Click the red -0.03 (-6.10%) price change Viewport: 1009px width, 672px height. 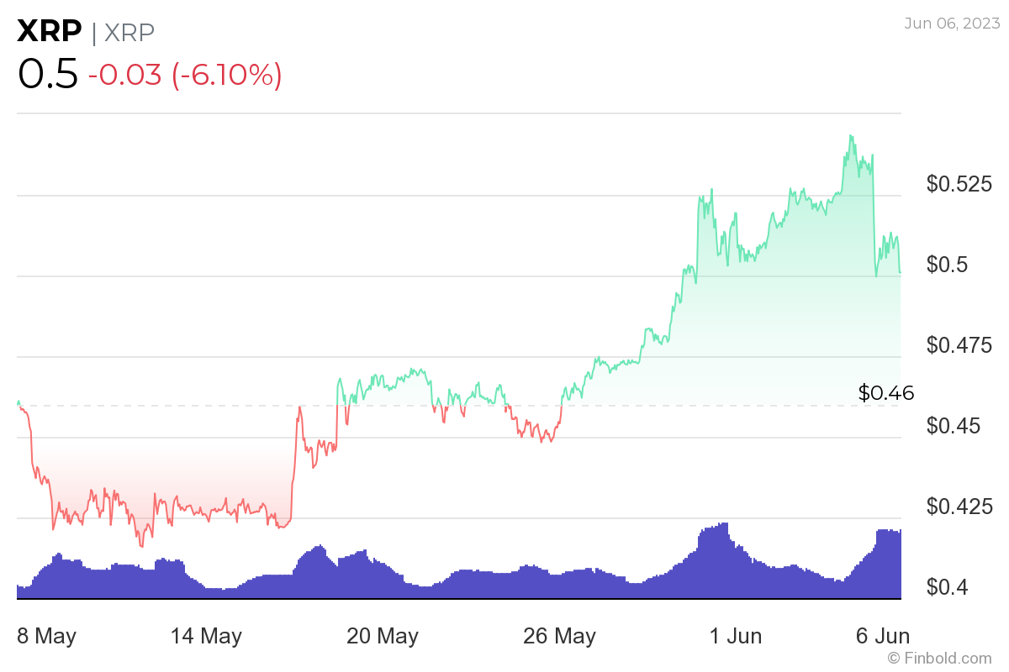click(185, 75)
